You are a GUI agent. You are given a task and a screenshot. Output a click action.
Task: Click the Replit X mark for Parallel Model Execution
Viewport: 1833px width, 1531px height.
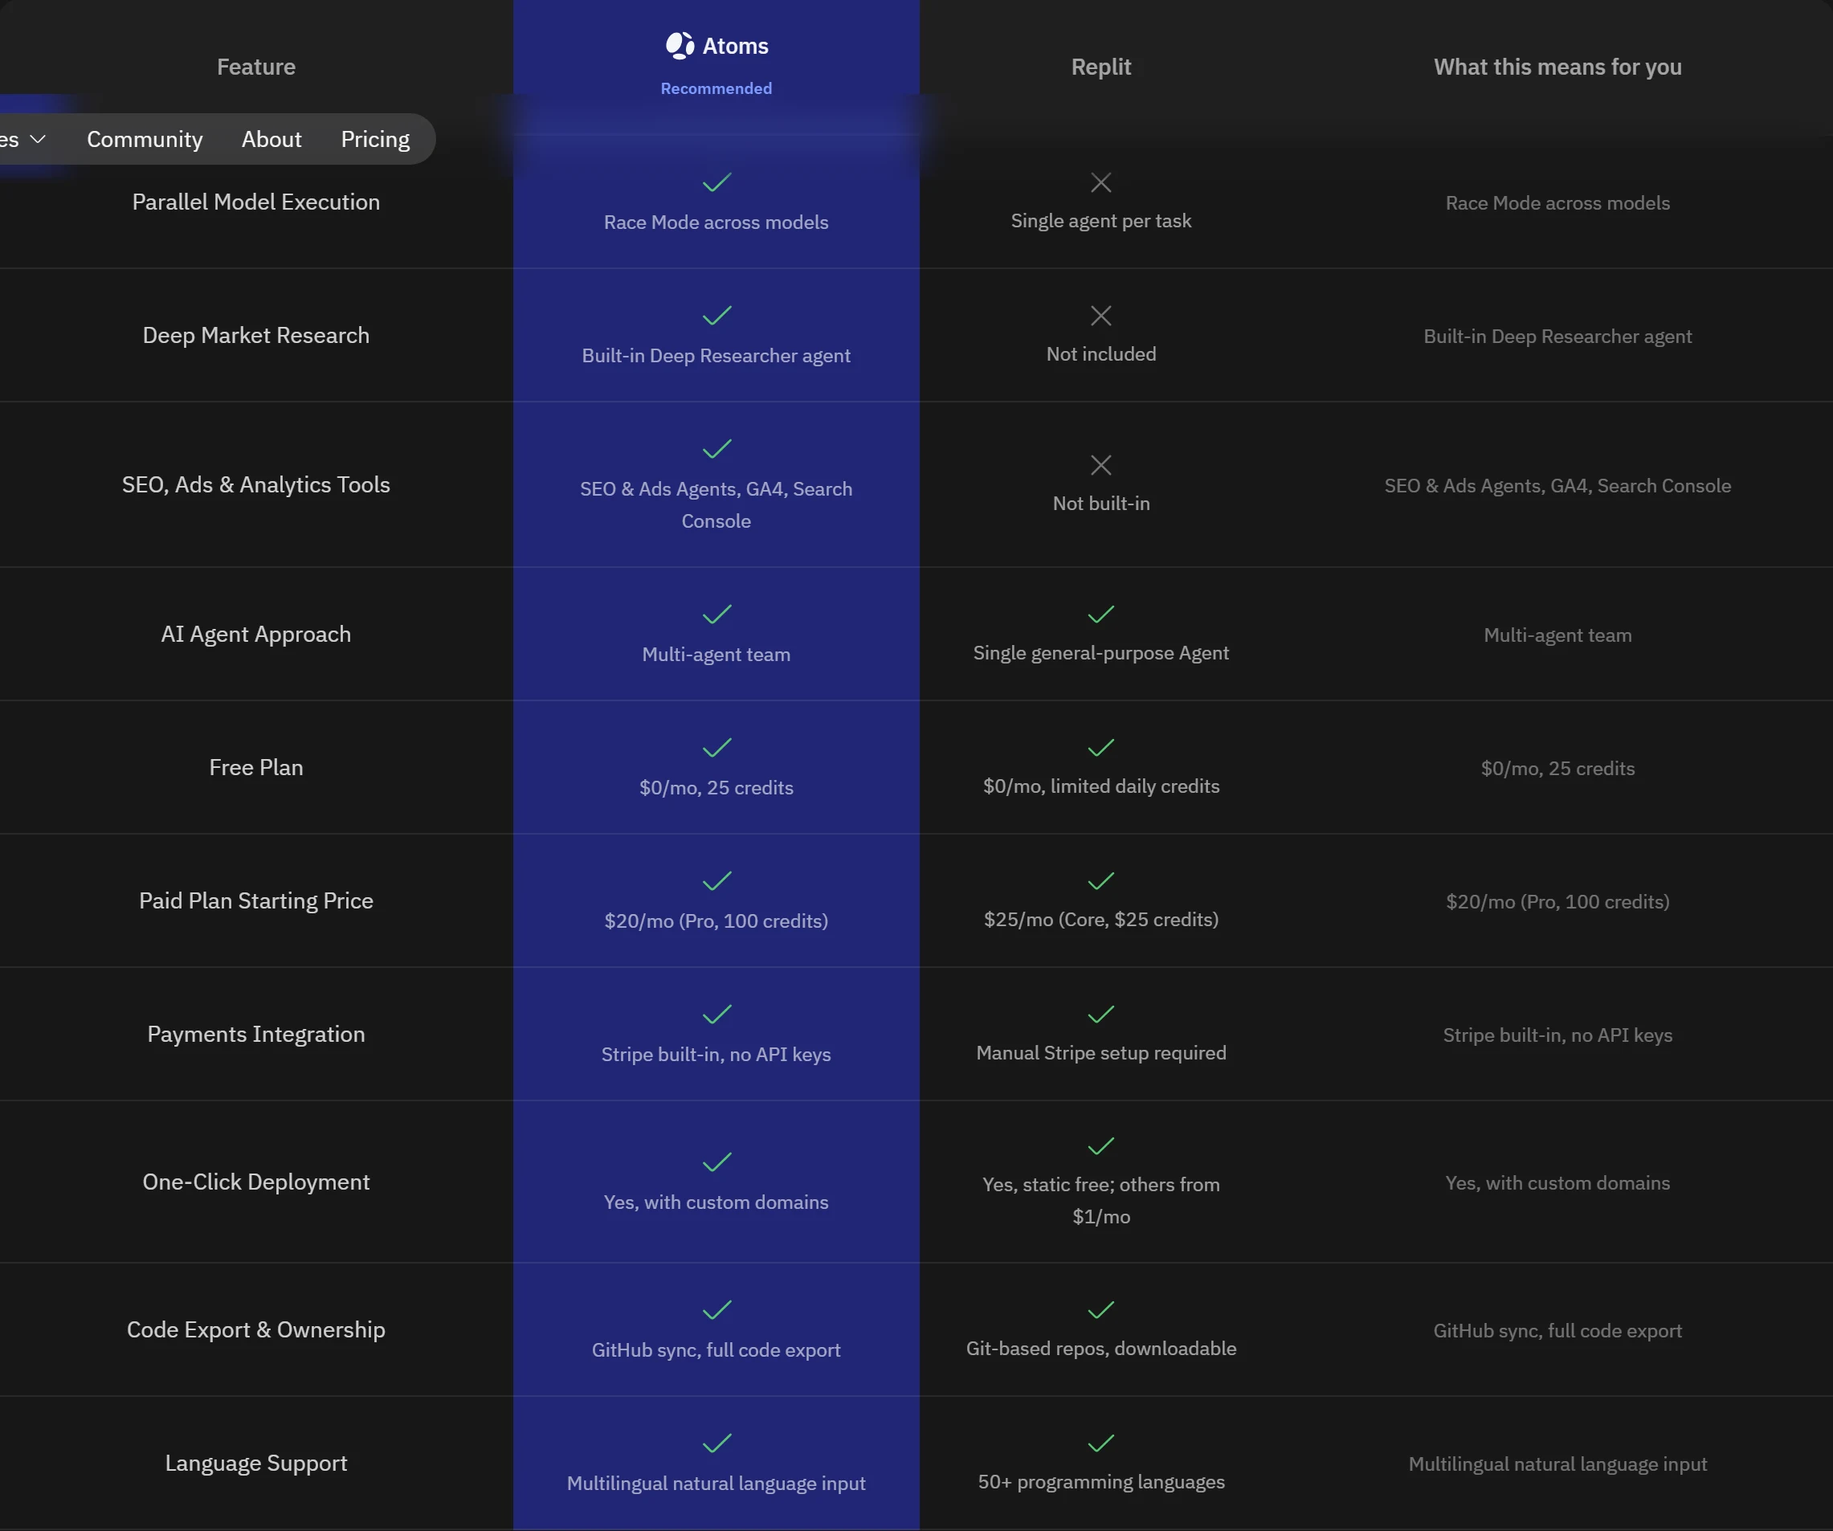(x=1101, y=182)
